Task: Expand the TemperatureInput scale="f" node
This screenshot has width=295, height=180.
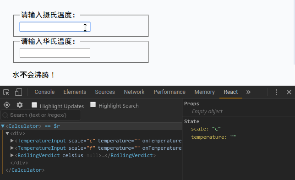Action: pos(12,148)
